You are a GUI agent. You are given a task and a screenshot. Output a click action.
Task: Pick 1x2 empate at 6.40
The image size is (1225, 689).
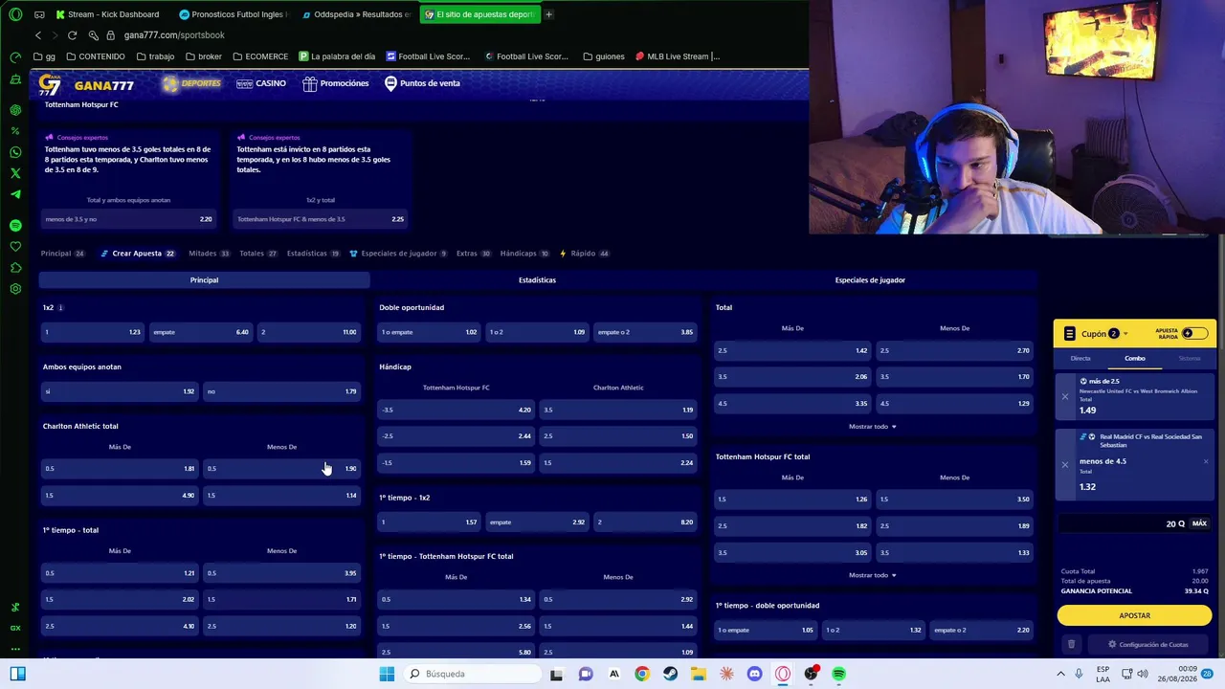coord(201,332)
